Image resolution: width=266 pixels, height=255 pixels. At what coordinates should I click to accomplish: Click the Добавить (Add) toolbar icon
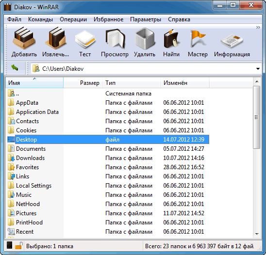click(24, 38)
